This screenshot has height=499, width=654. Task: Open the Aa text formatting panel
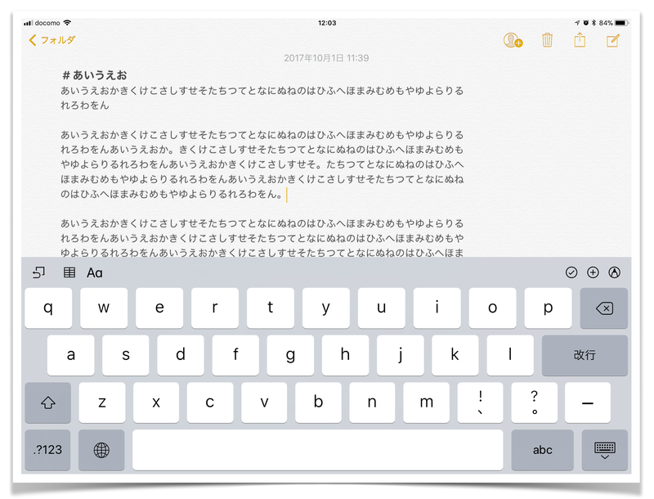[93, 272]
